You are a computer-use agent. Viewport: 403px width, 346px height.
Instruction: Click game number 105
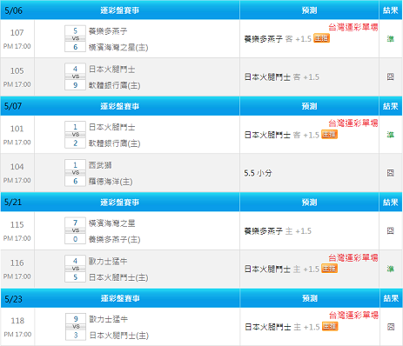(x=17, y=70)
